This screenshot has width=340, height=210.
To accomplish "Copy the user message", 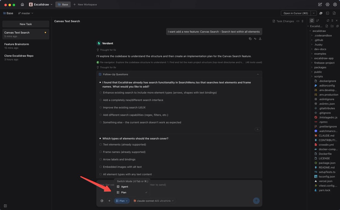I will (250, 39).
